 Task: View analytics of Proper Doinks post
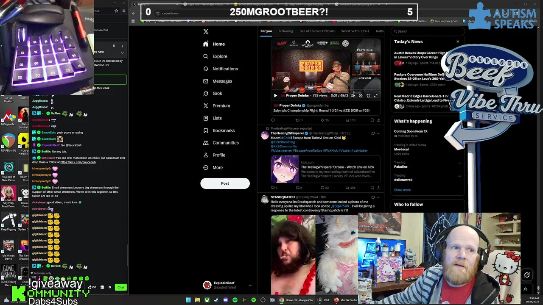point(350,120)
